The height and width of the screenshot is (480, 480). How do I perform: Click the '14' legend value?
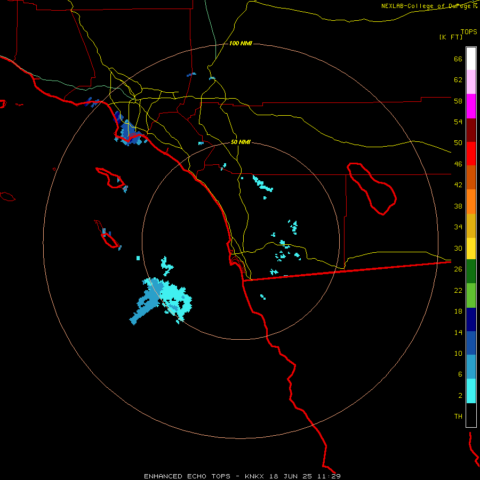point(458,332)
